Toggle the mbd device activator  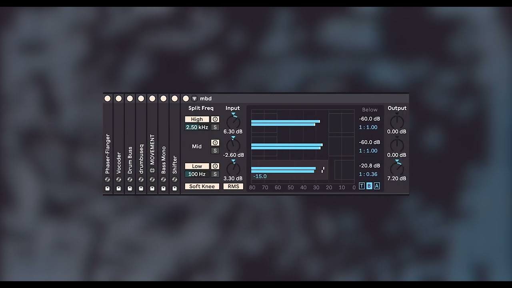click(186, 98)
